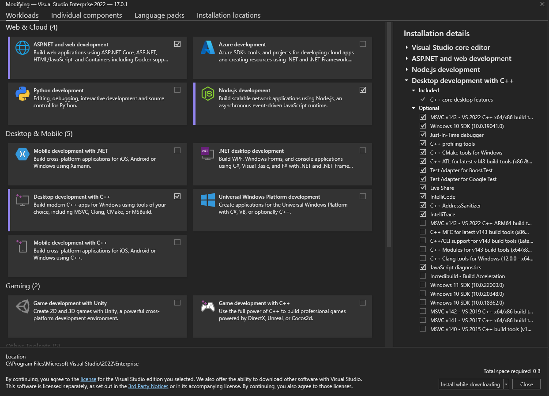Viewport: 549px width, 396px height.
Task: Enable the .NET desktop development checkbox
Action: (363, 151)
